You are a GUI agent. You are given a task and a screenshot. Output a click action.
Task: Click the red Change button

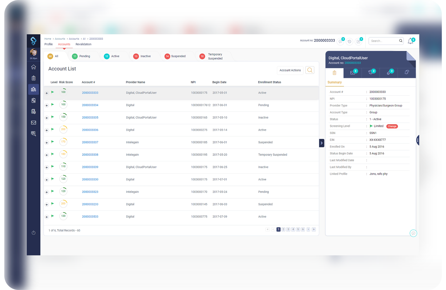(x=392, y=126)
